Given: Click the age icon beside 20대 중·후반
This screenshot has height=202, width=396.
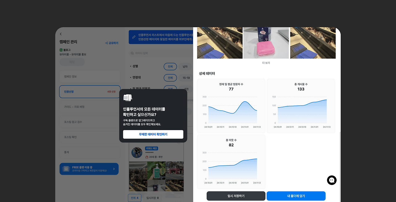Looking at the screenshot, I should click(x=147, y=157).
